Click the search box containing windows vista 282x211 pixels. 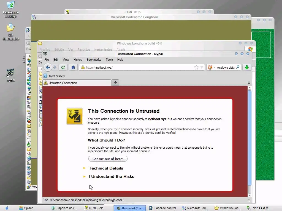(225, 68)
